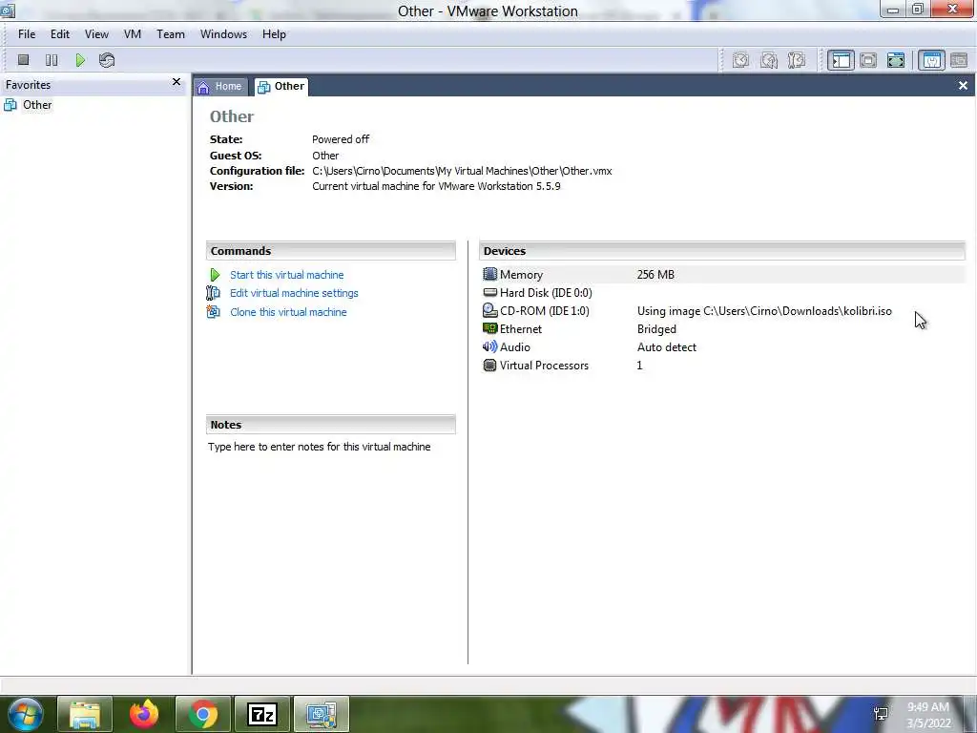Close the current tab with the X
This screenshot has width=977, height=733.
pyautogui.click(x=963, y=85)
